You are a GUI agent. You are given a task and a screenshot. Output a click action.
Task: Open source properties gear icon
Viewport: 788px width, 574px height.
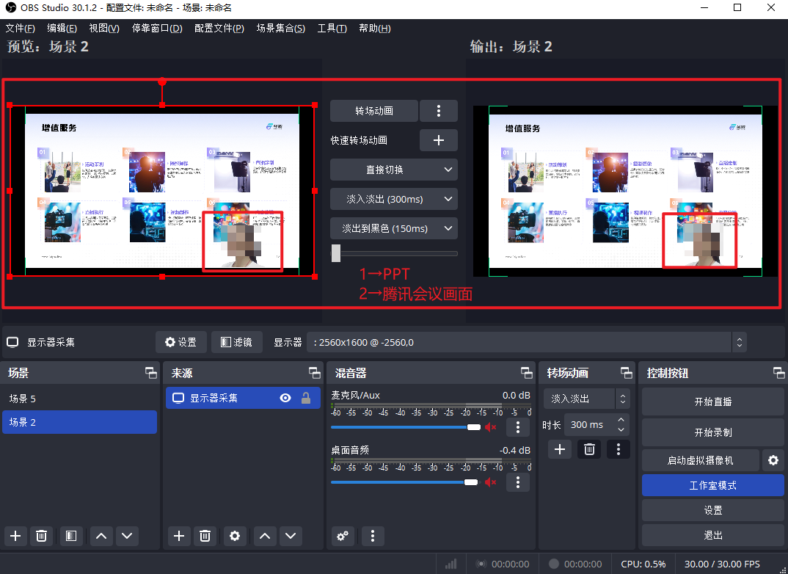coord(235,536)
